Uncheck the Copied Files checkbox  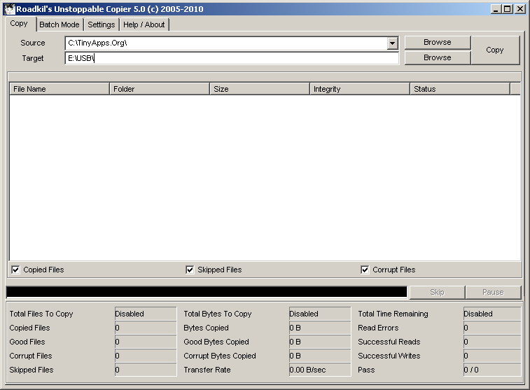15,270
